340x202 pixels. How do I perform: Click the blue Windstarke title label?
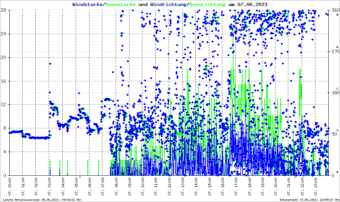[x=88, y=4]
